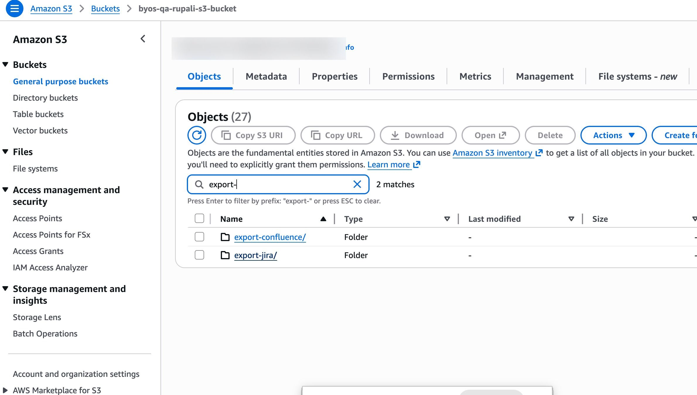The image size is (697, 395).
Task: Click the search magnifier icon
Action: [199, 184]
